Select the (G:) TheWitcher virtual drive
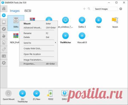The image size is (128, 105). [x=23, y=96]
